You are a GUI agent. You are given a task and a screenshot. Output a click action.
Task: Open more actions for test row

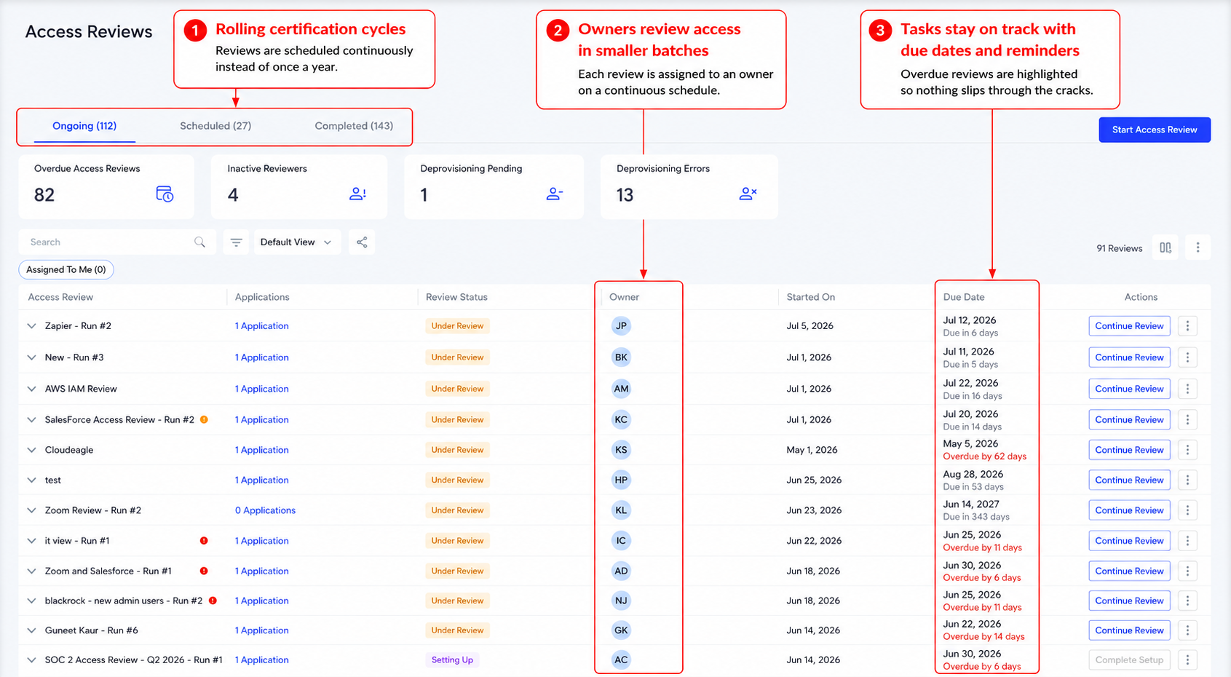(x=1187, y=480)
